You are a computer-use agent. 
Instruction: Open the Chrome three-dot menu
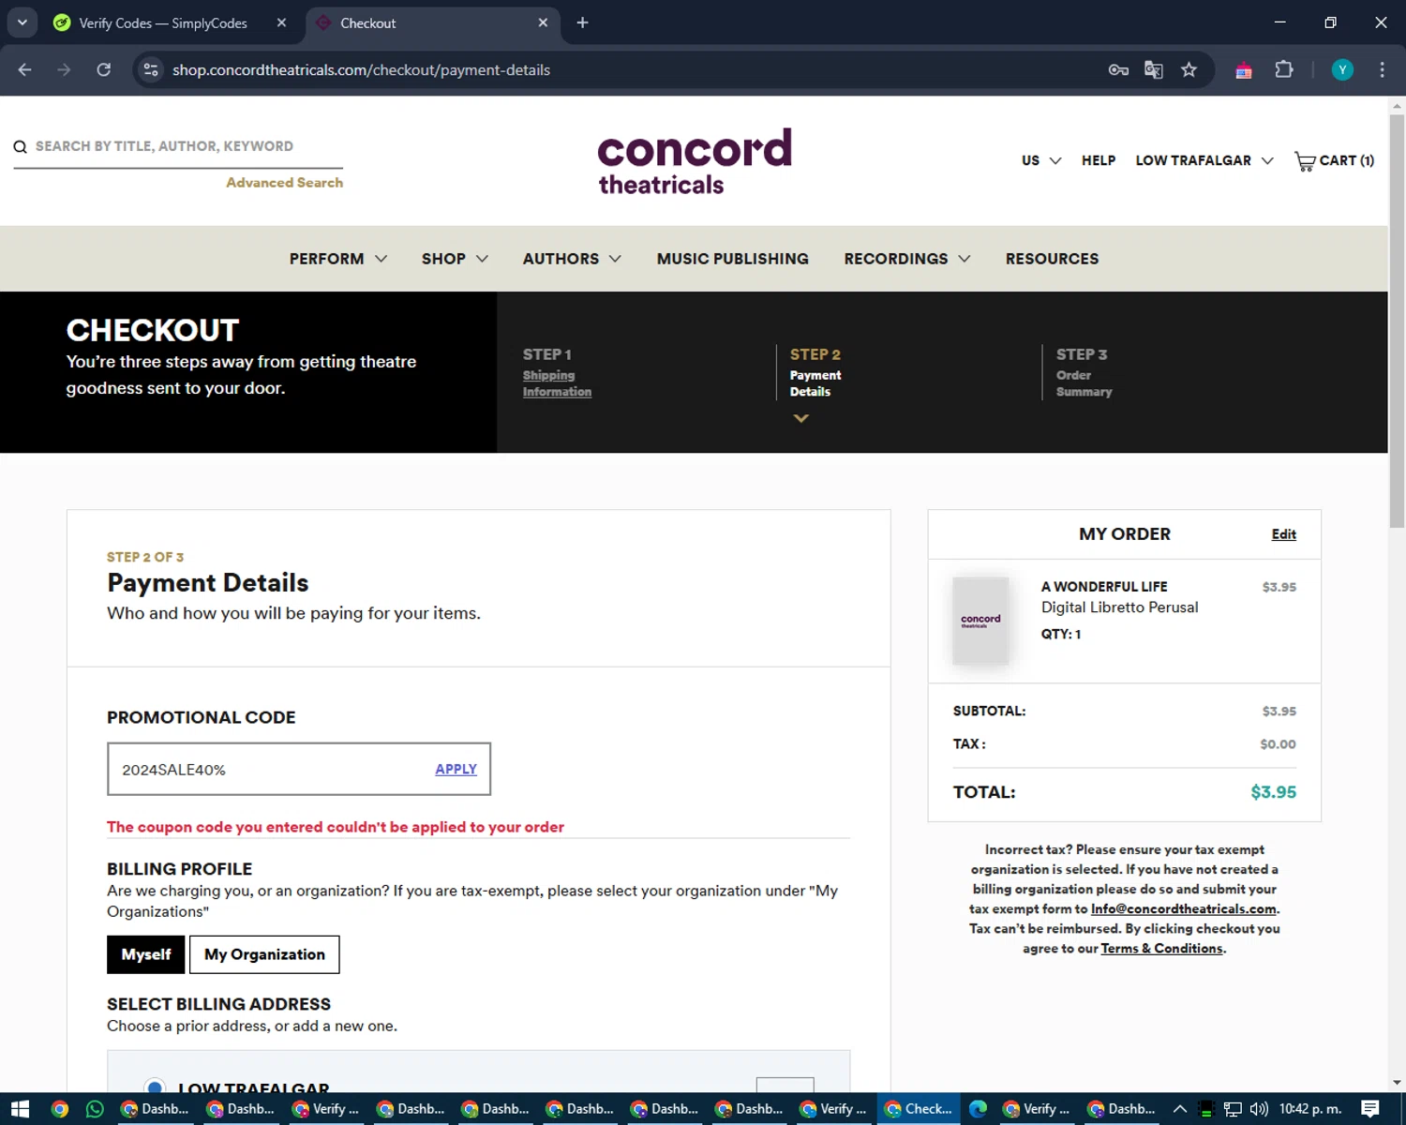1382,69
